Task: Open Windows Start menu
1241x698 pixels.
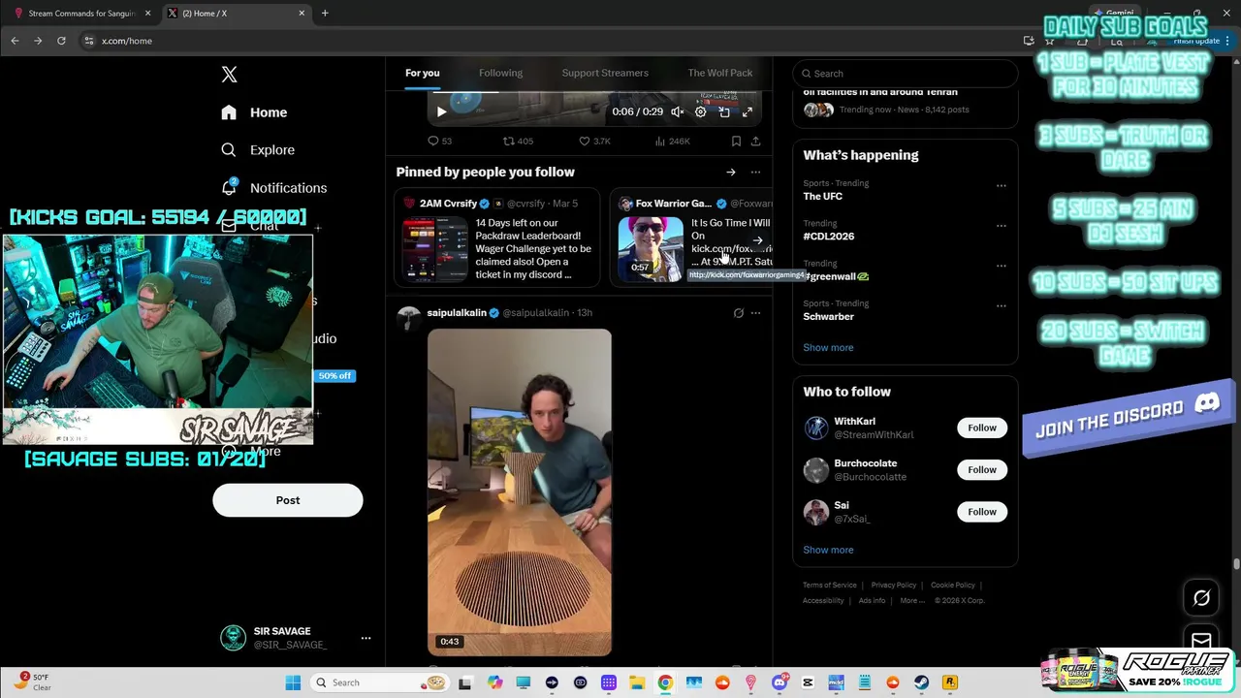Action: coord(293,682)
